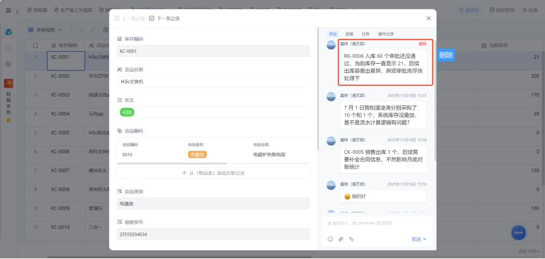Click red 删除 link on RK-0006 comment
Image resolution: width=545 pixels, height=259 pixels.
pyautogui.click(x=422, y=44)
